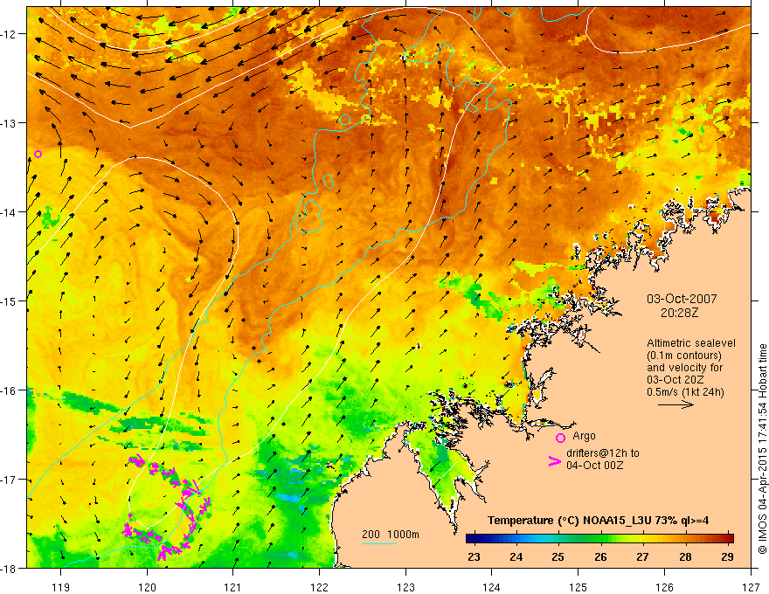Click the latitude axis label -17

coord(10,480)
